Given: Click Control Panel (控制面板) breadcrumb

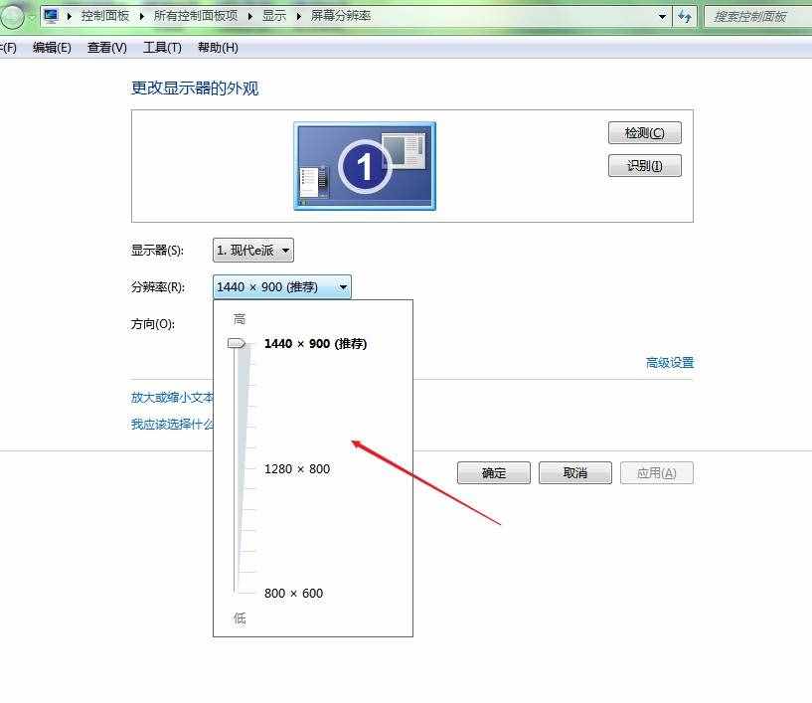Looking at the screenshot, I should (105, 16).
